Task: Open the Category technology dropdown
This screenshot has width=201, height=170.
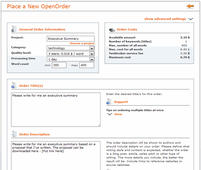Action: point(92,48)
